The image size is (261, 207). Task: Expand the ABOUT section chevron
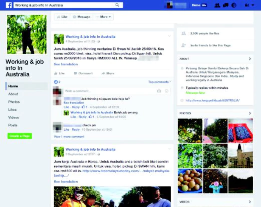coord(250,59)
